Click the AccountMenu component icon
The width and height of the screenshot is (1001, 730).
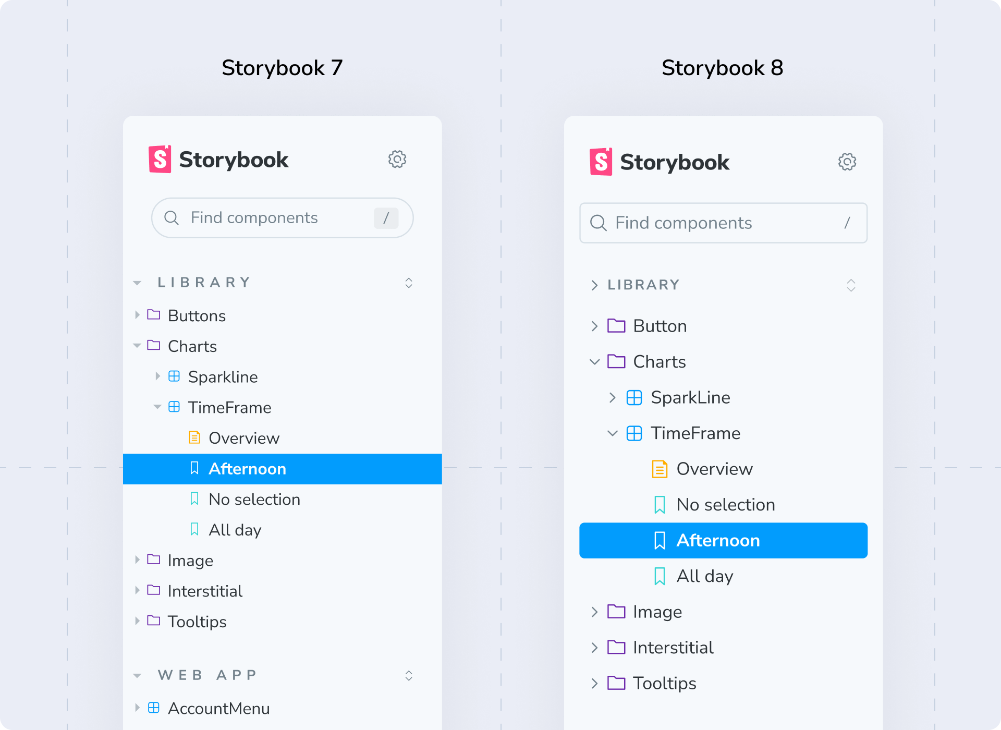[x=153, y=708]
